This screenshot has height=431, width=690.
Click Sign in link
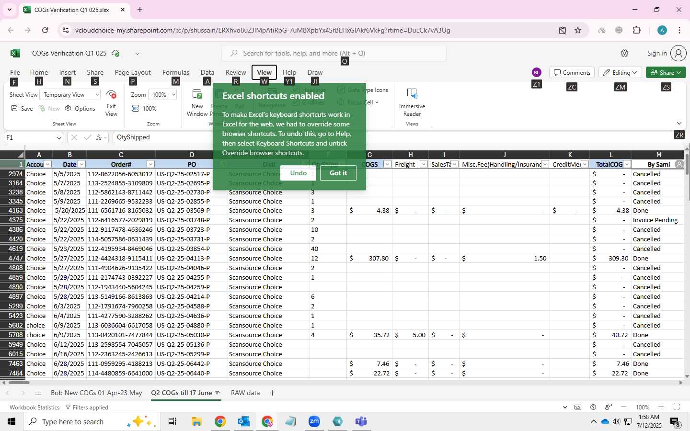point(657,53)
